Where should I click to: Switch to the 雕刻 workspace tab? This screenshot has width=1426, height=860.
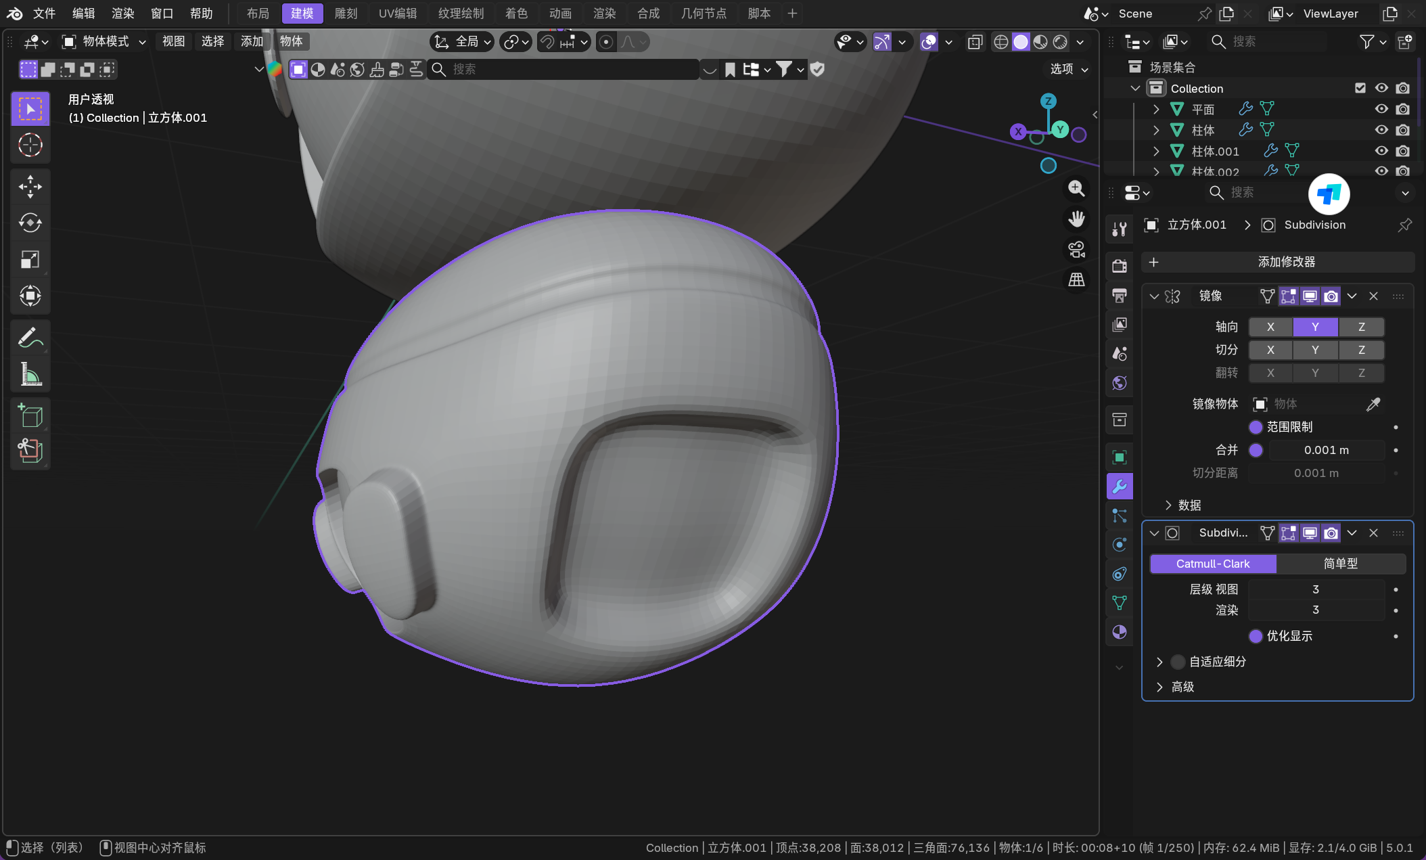pyautogui.click(x=346, y=14)
